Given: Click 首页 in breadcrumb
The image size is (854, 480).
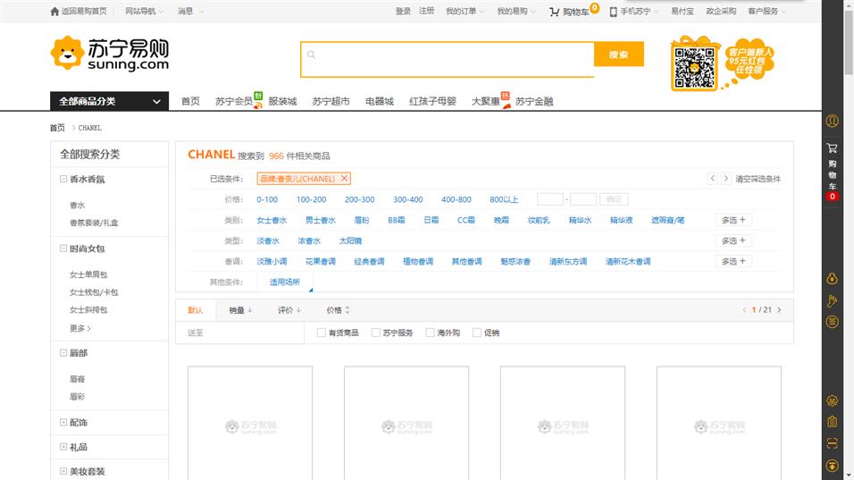Looking at the screenshot, I should click(x=57, y=128).
